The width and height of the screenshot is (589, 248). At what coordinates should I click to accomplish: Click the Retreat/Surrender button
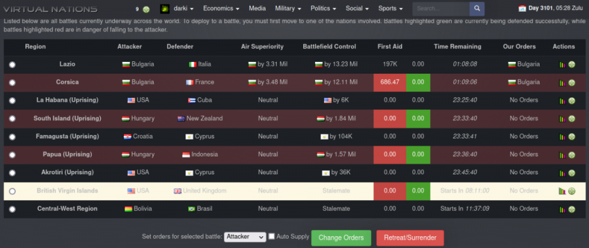tap(410, 238)
